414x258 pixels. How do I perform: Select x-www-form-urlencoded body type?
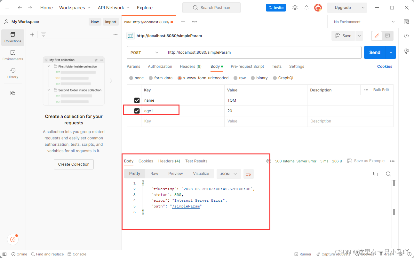click(180, 78)
